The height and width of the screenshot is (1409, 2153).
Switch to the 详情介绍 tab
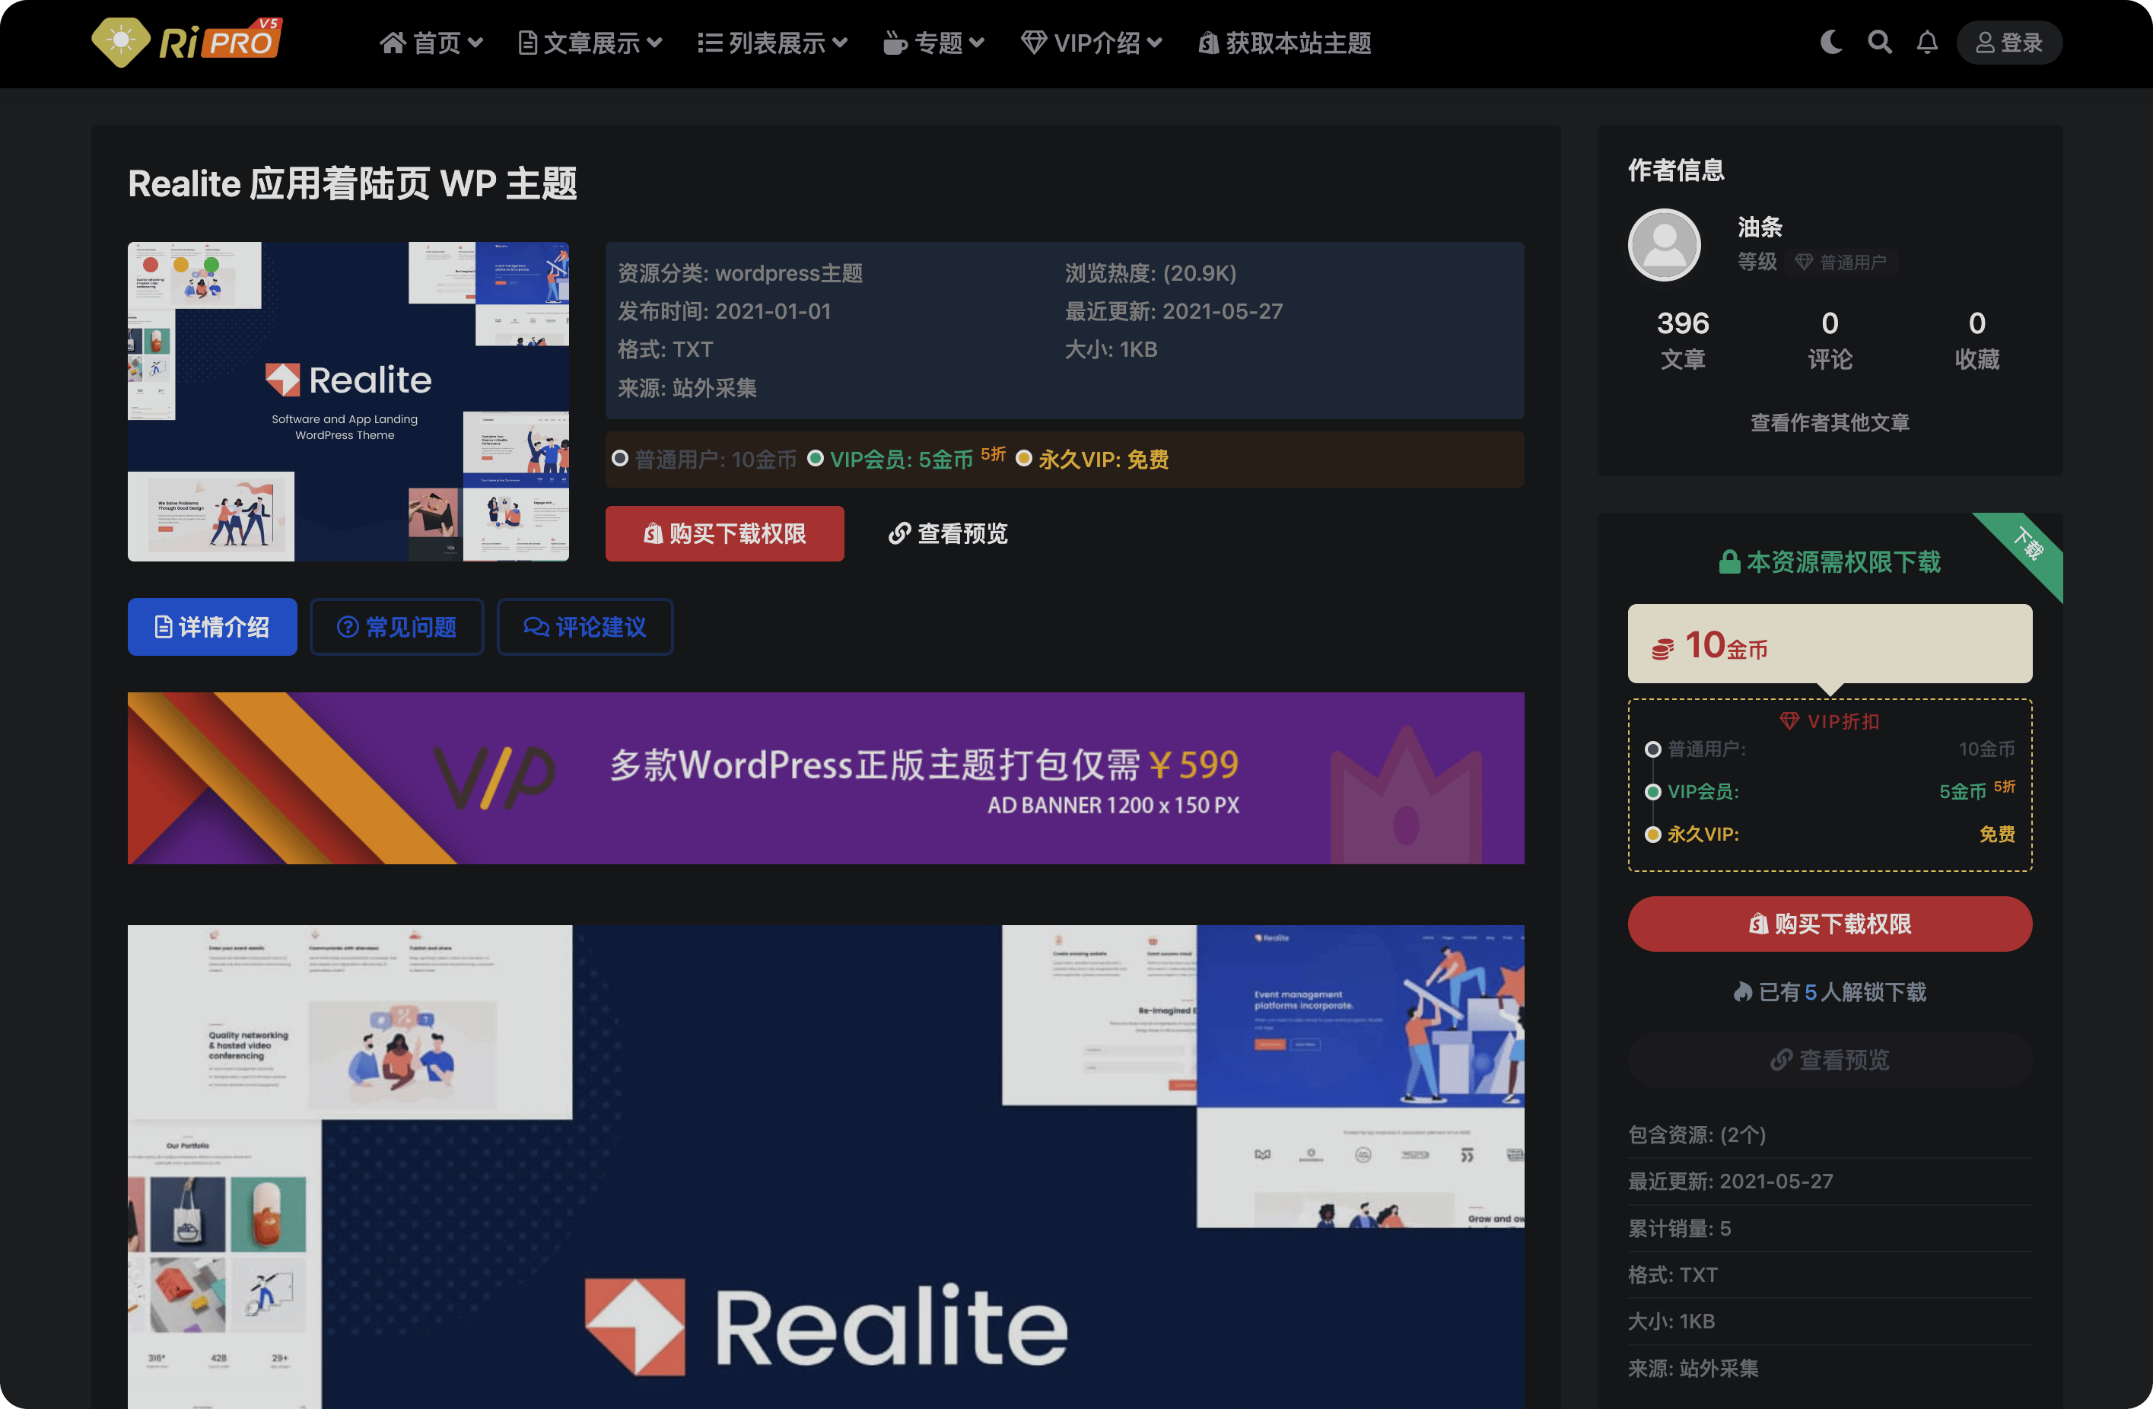coord(212,627)
